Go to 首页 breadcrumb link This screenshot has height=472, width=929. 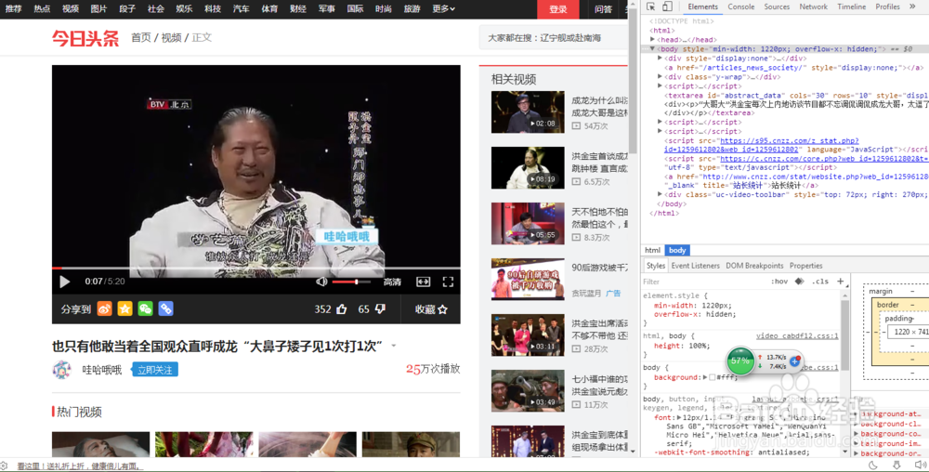[141, 37]
